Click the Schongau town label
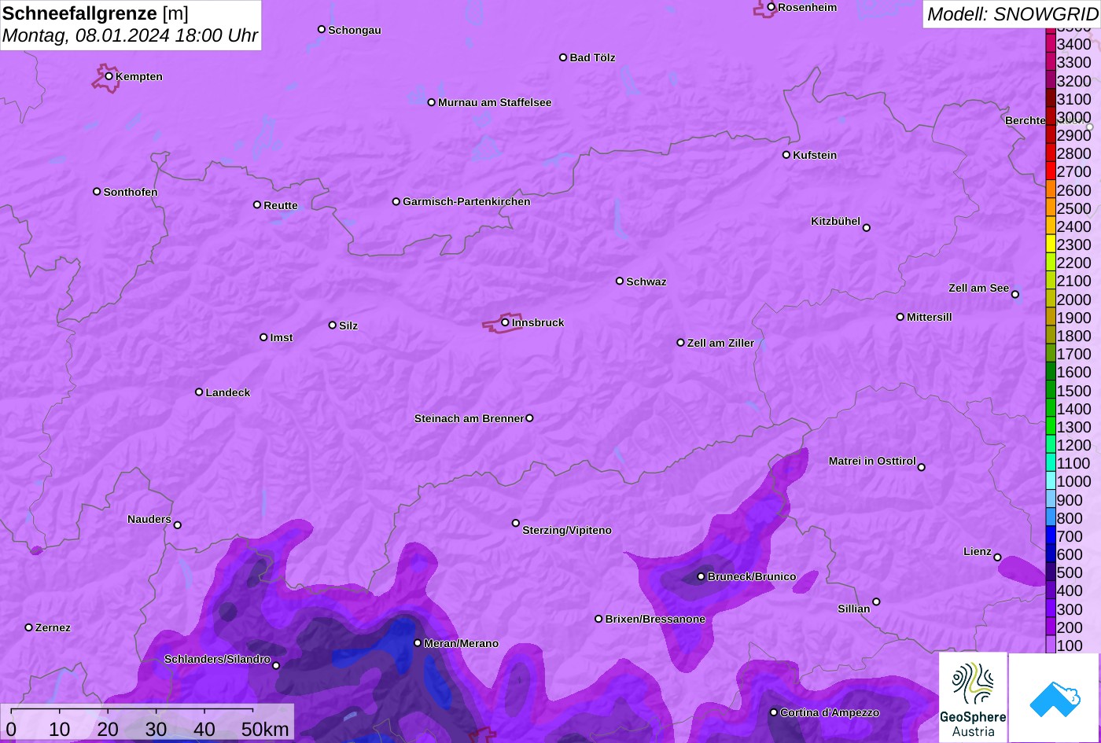1101x743 pixels. pyautogui.click(x=355, y=30)
